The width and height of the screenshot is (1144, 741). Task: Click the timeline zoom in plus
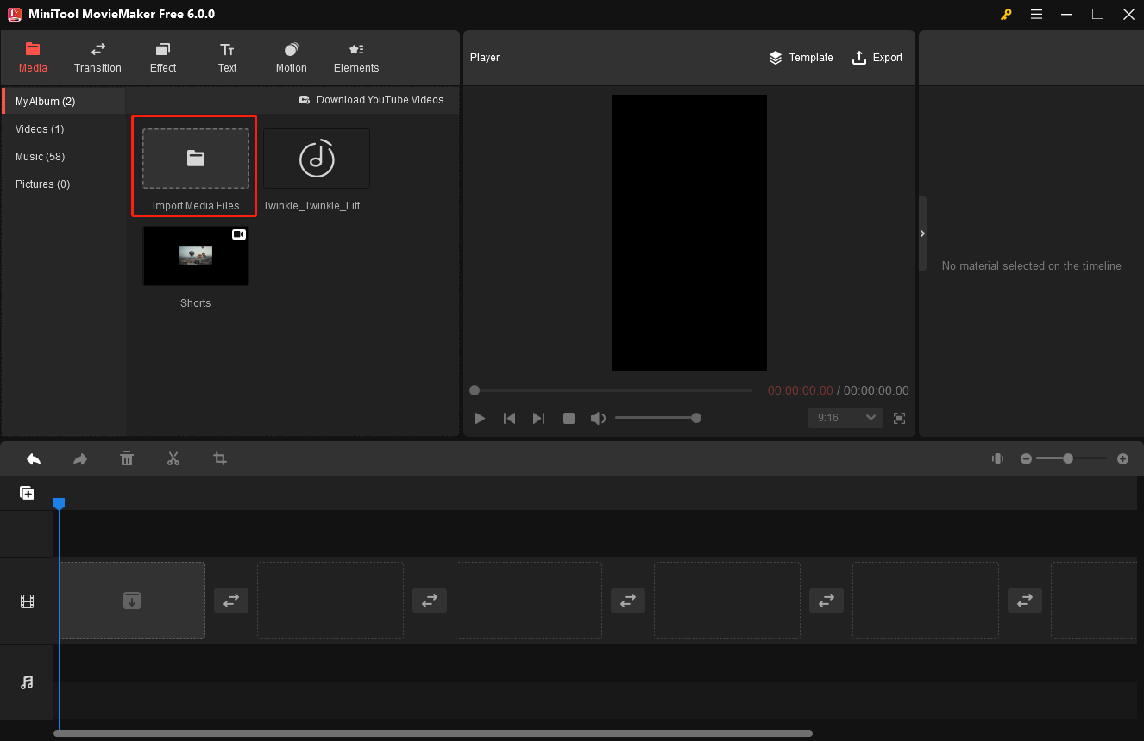pos(1122,459)
